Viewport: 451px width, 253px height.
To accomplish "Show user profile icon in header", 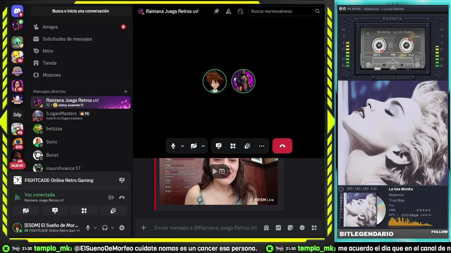I will coord(241,11).
